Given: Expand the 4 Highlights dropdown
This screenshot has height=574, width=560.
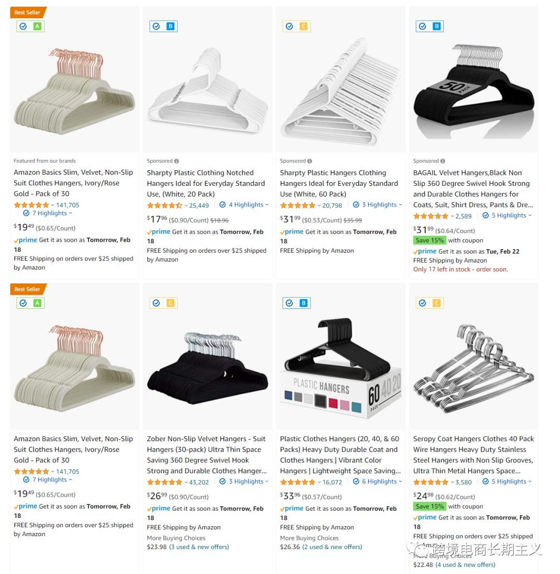Looking at the screenshot, I should tap(244, 204).
